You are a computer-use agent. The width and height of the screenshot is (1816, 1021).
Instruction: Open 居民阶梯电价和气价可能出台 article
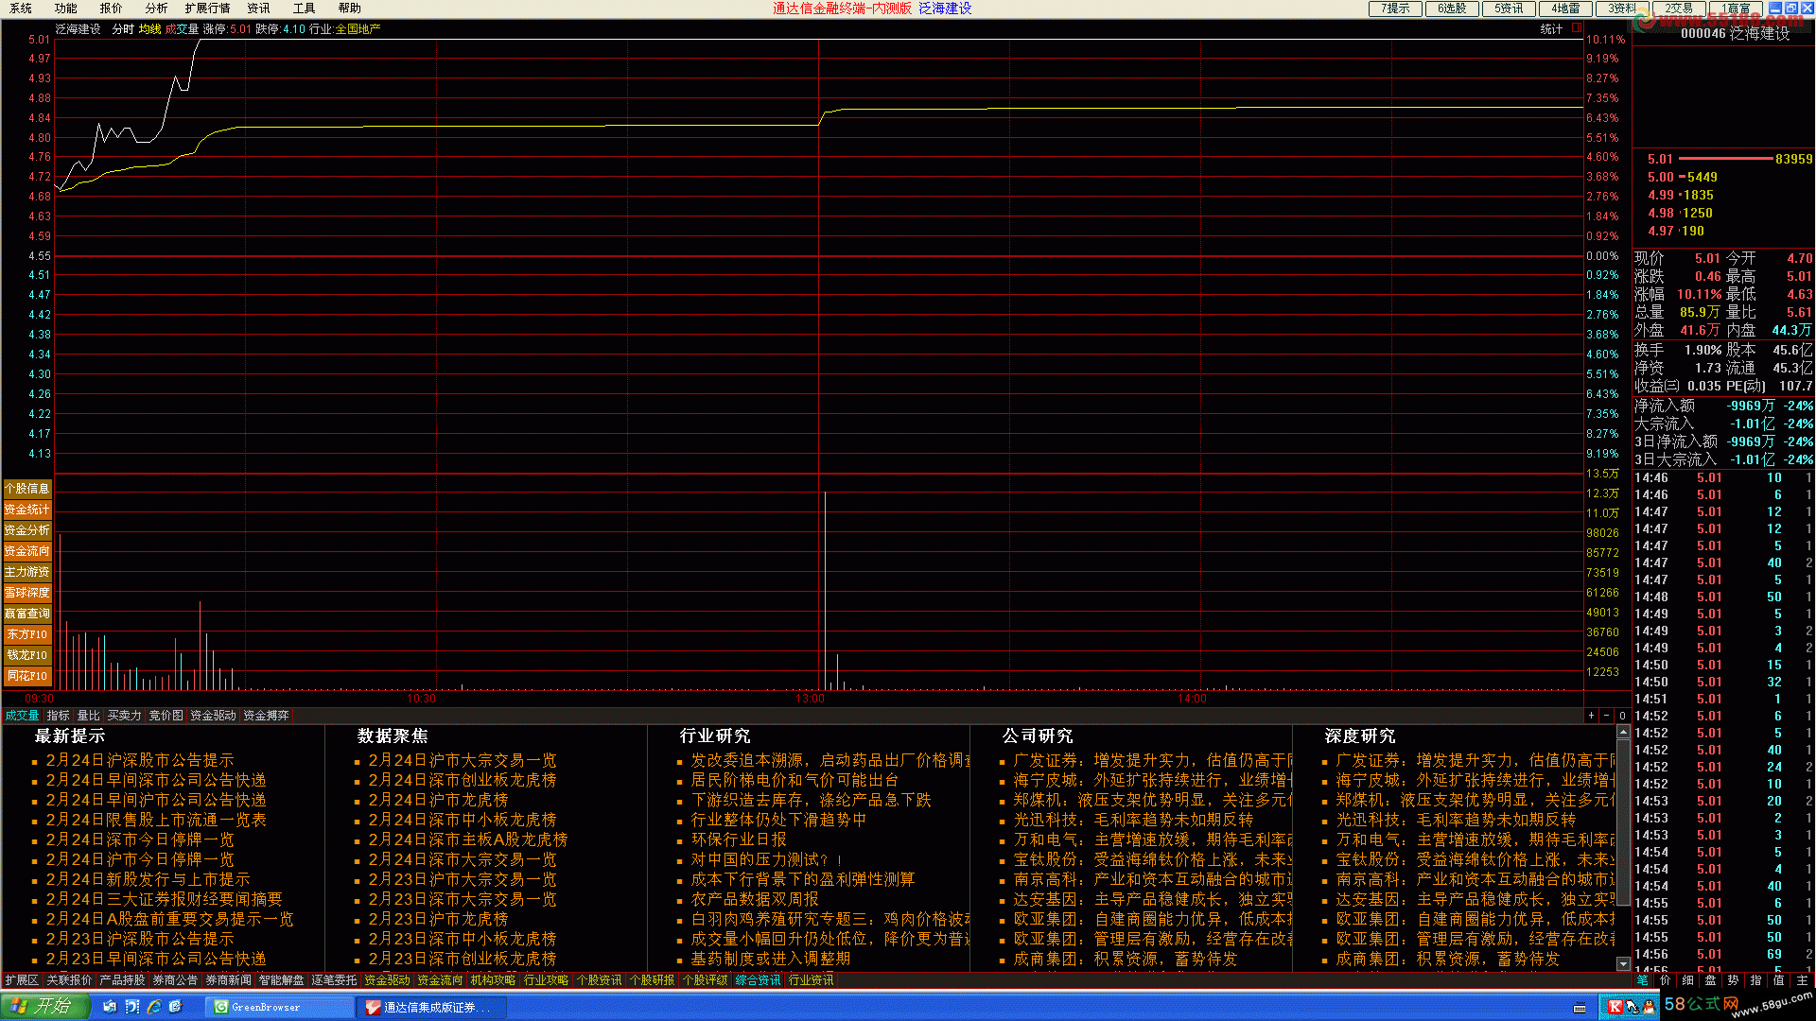pos(794,780)
